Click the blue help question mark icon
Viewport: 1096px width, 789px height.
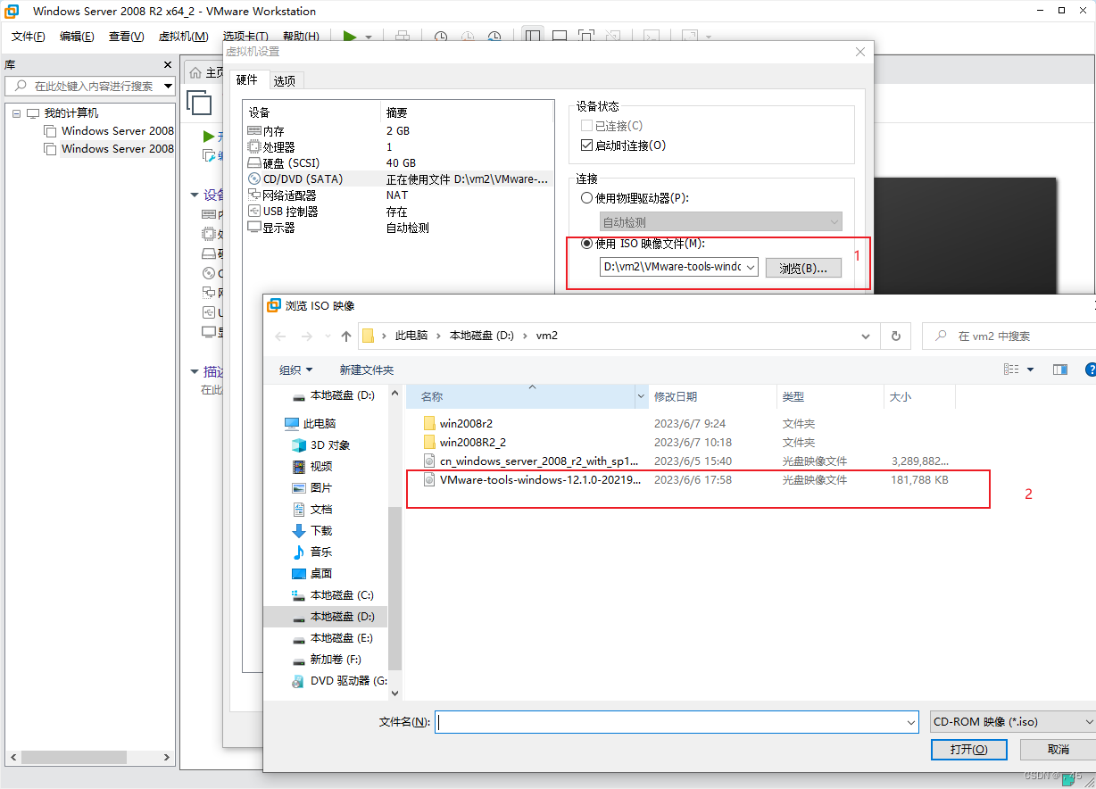(1090, 370)
